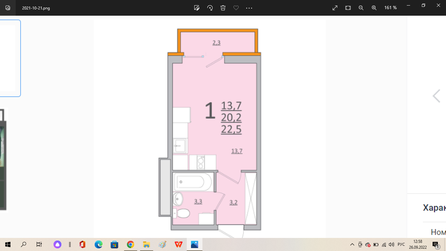Open Microsoft Store
Viewport: 446px width, 251px height.
coord(114,244)
